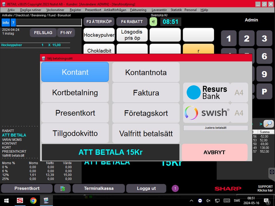Open Leverantör menu

coord(159,10)
